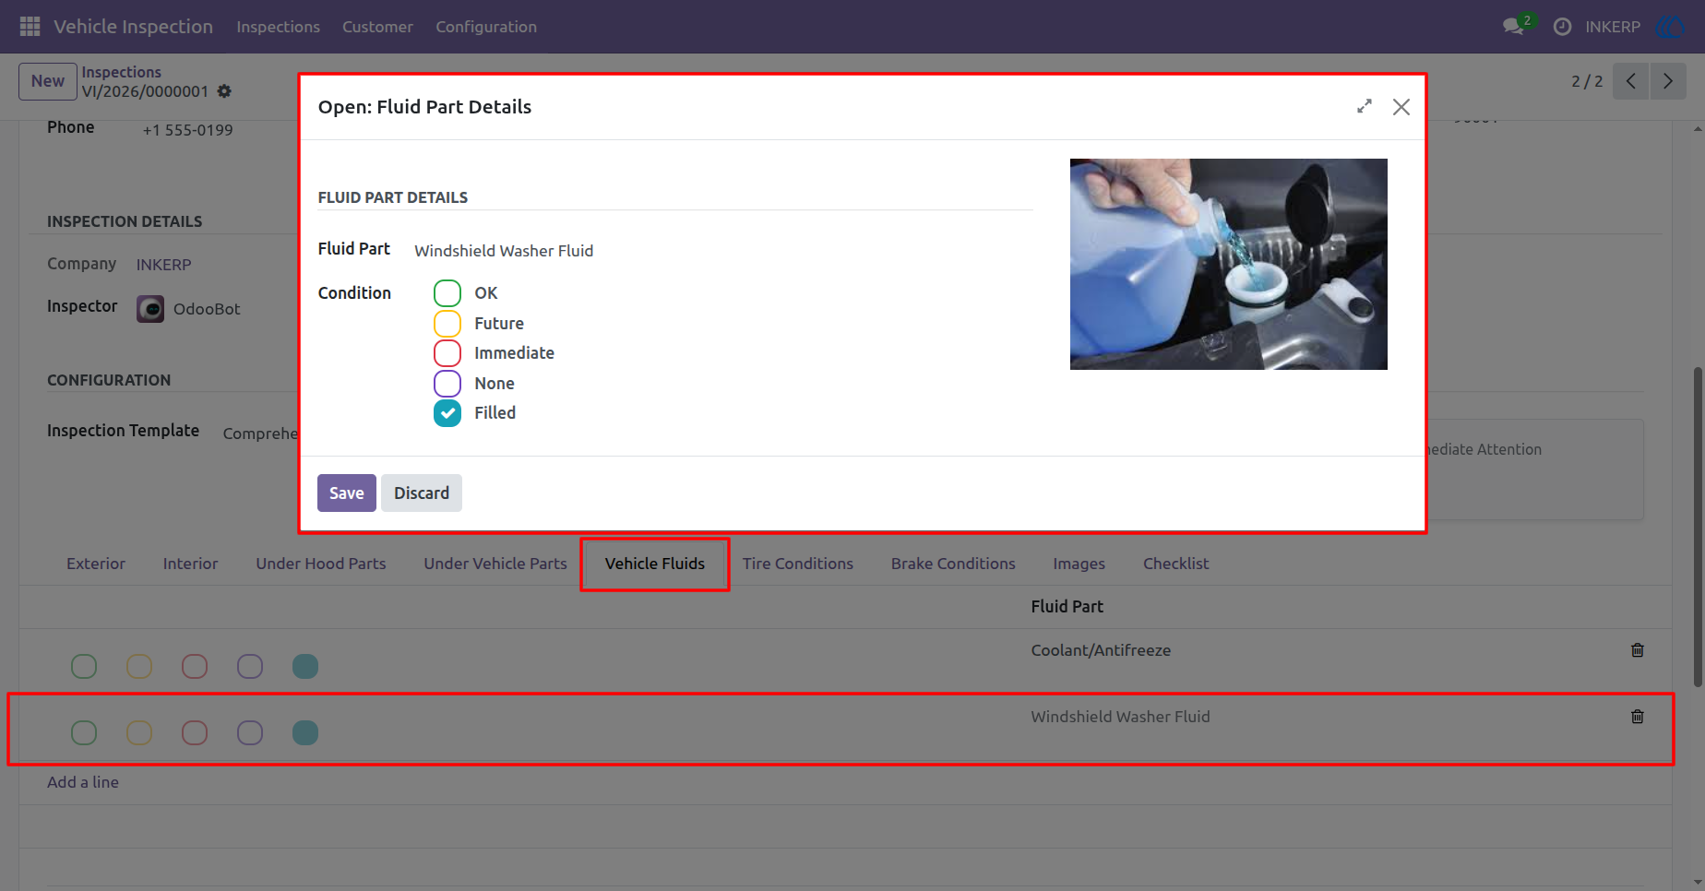Select yellow Future circle in Coolant/Antifreeze row
Screen dimensions: 1705x891
139,666
